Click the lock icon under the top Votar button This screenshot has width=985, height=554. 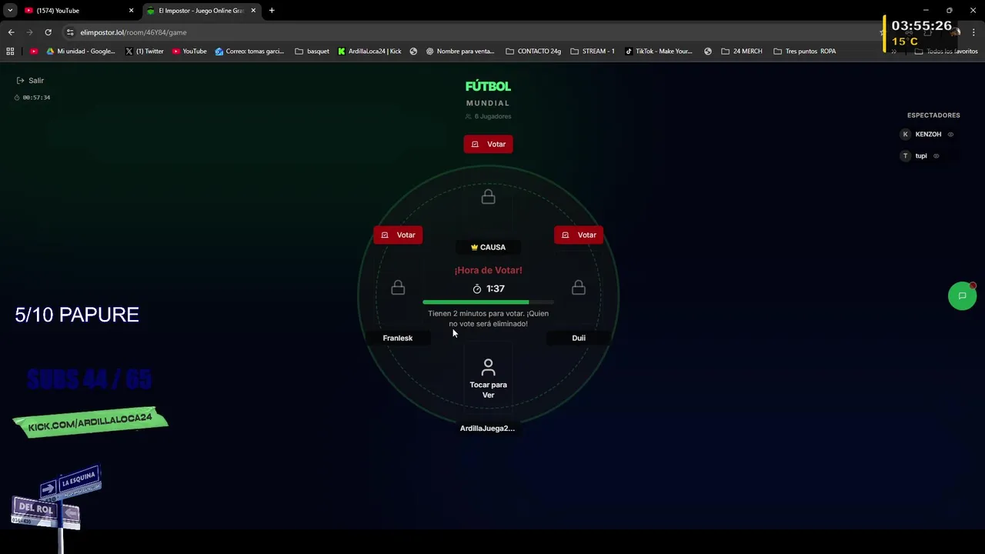click(x=488, y=197)
